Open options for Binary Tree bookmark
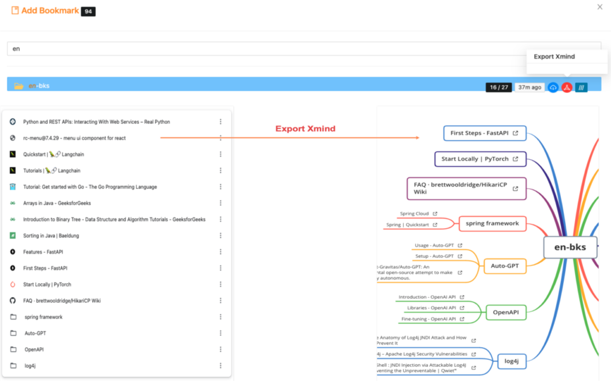This screenshot has height=381, width=611. pos(221,219)
